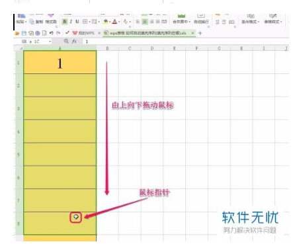Toggle Bold formatting
Screen dimensions: 305x248
pos(65,22)
